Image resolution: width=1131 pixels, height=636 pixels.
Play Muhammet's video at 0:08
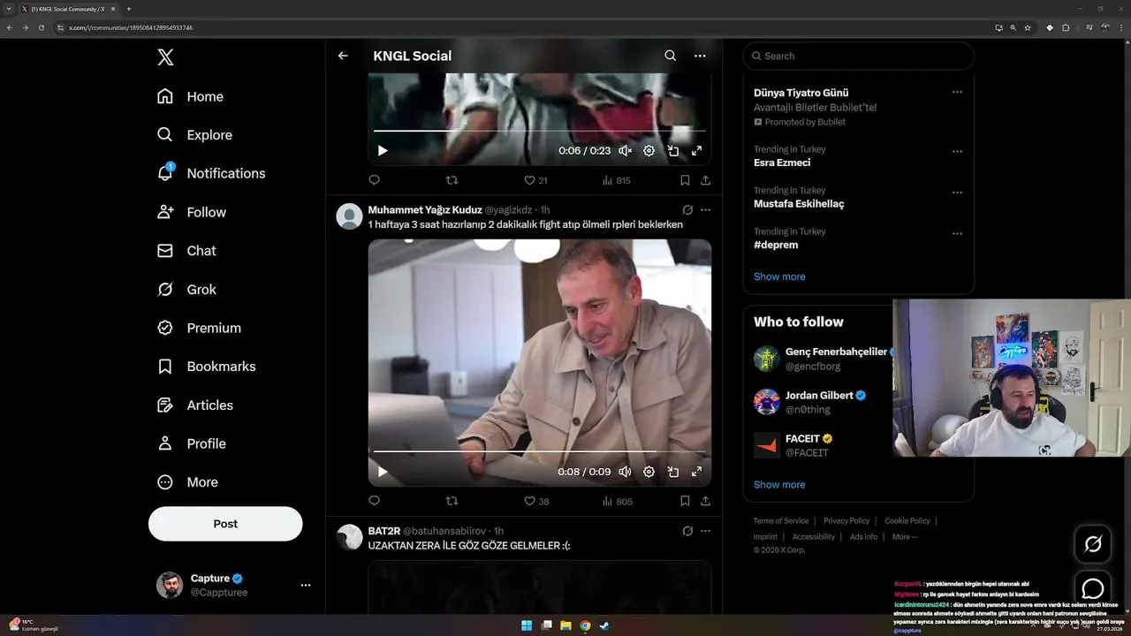point(383,472)
